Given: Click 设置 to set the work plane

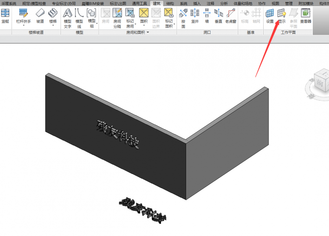Looking at the screenshot, I should pyautogui.click(x=270, y=16).
